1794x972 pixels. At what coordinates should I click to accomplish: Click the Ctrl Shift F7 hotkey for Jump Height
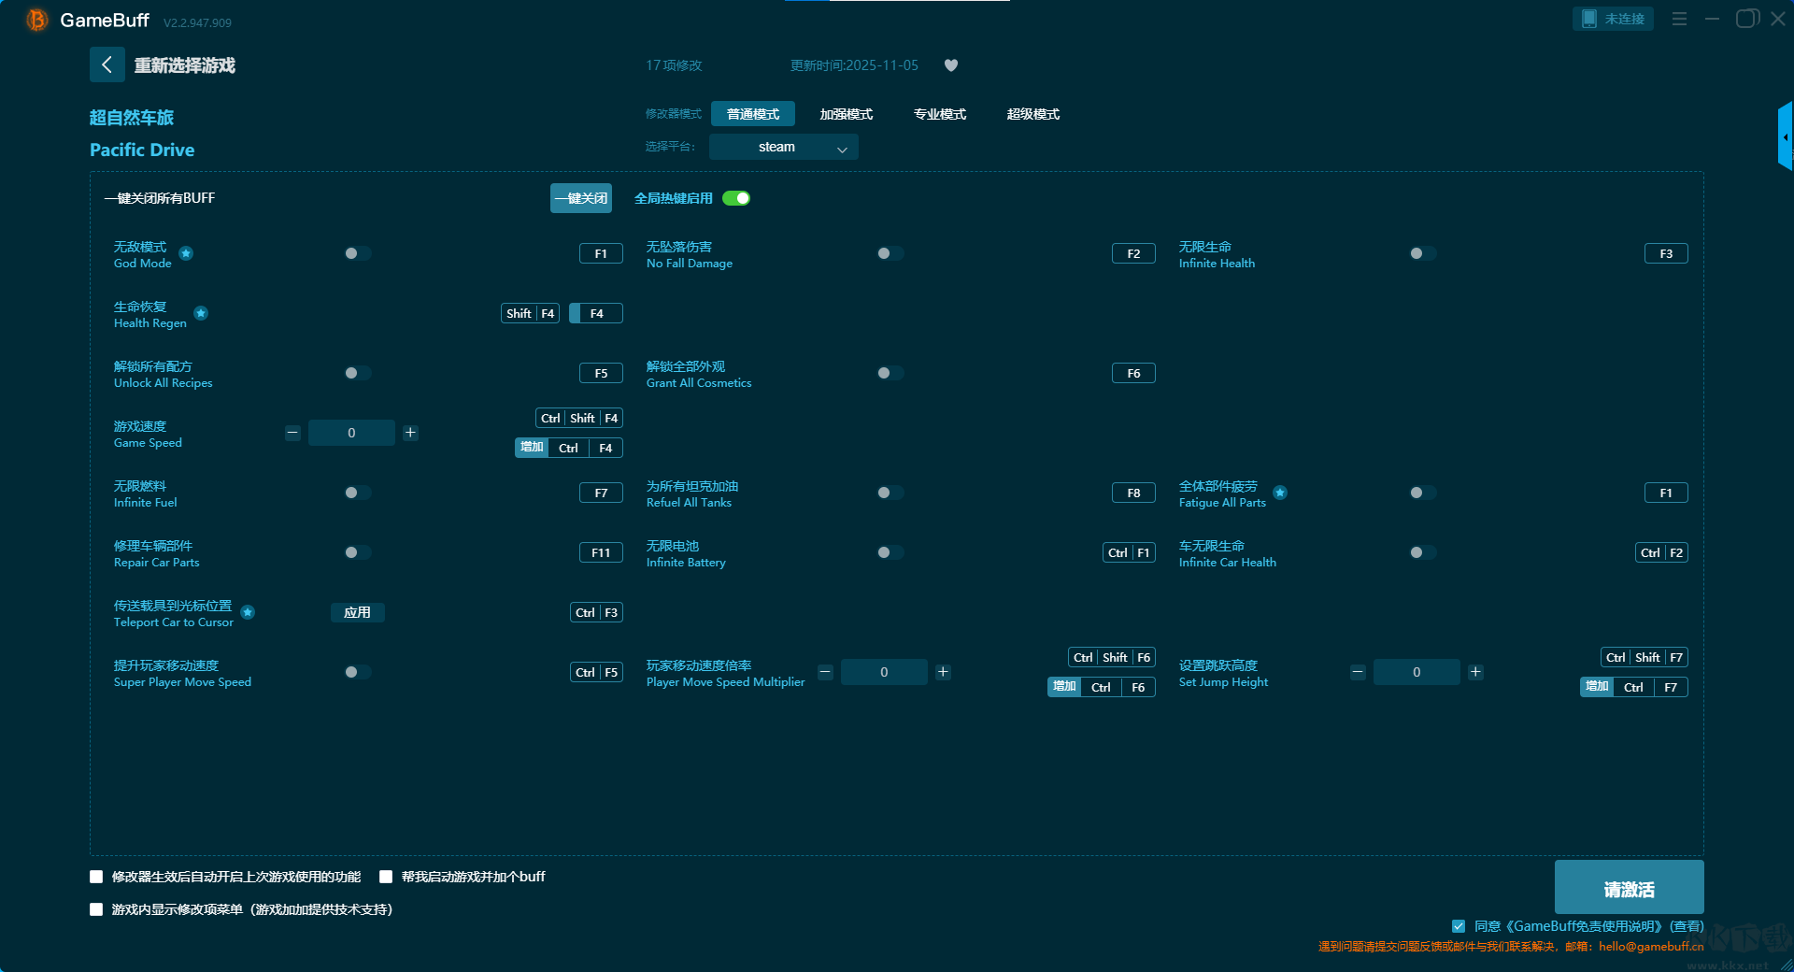coord(1644,657)
